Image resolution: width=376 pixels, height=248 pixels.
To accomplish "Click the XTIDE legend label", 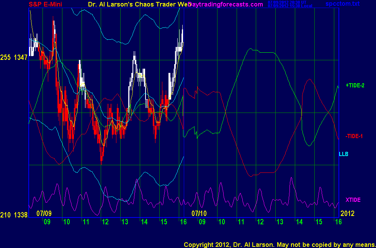I will [353, 200].
